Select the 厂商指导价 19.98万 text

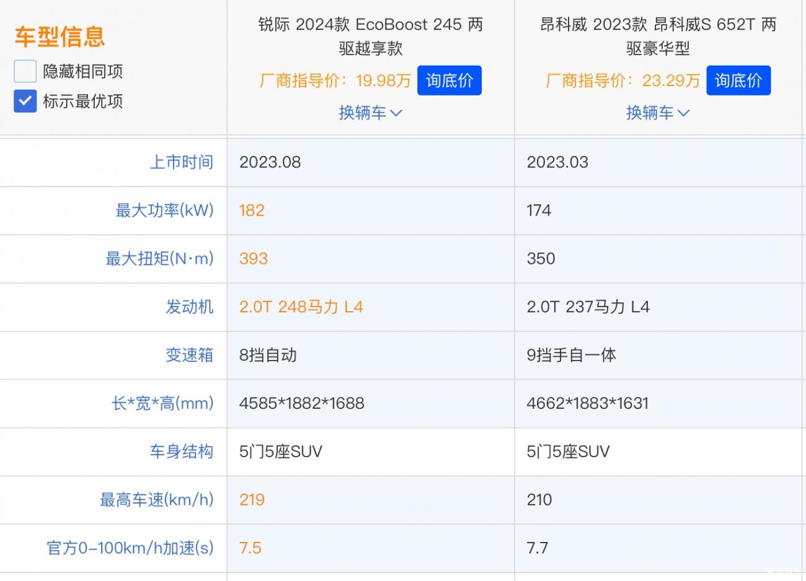(x=335, y=81)
